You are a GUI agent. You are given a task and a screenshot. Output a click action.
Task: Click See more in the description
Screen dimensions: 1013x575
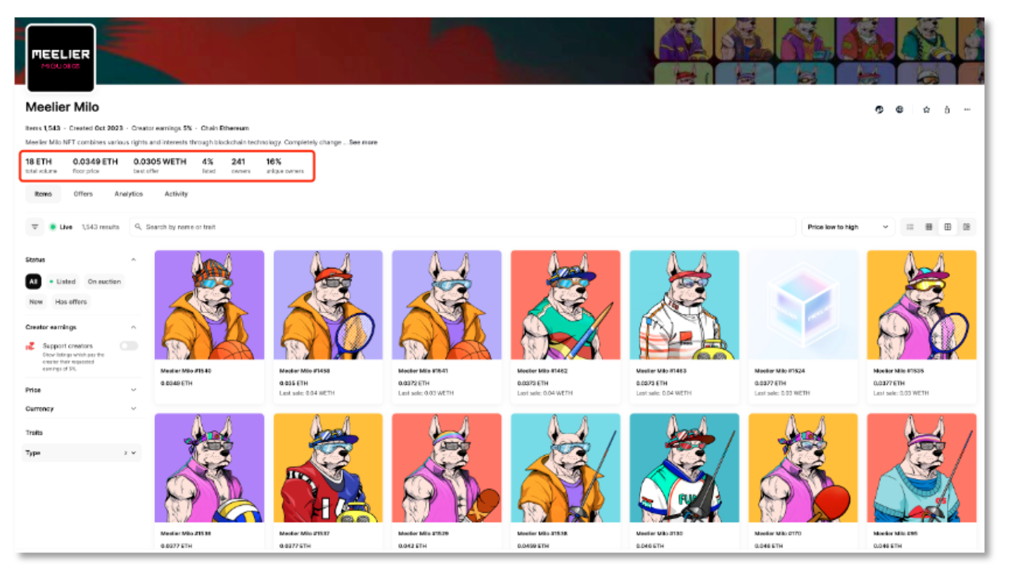[363, 143]
